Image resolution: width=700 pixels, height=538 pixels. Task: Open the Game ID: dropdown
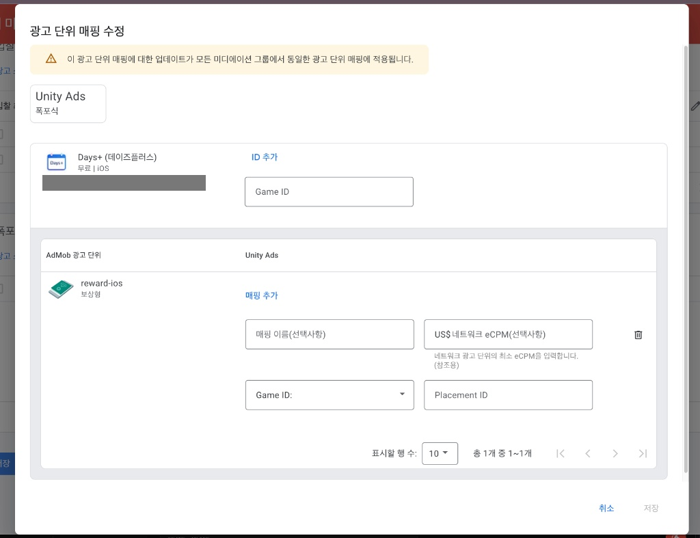point(329,395)
